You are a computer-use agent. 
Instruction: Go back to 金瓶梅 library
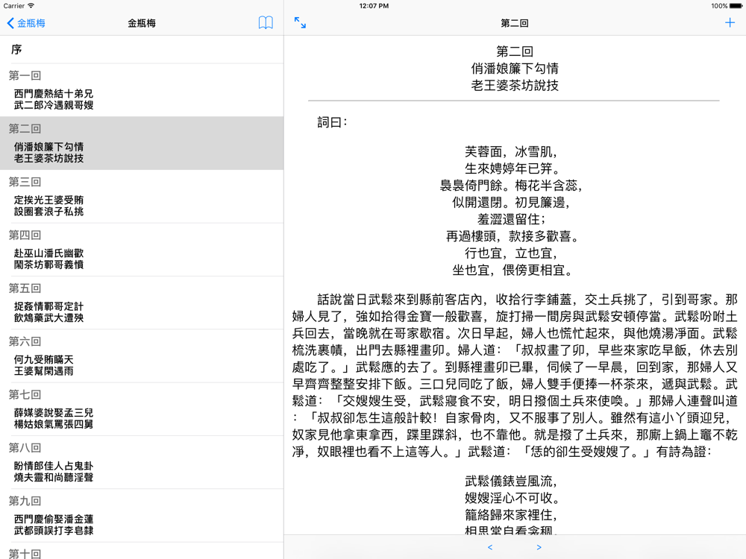tap(26, 23)
